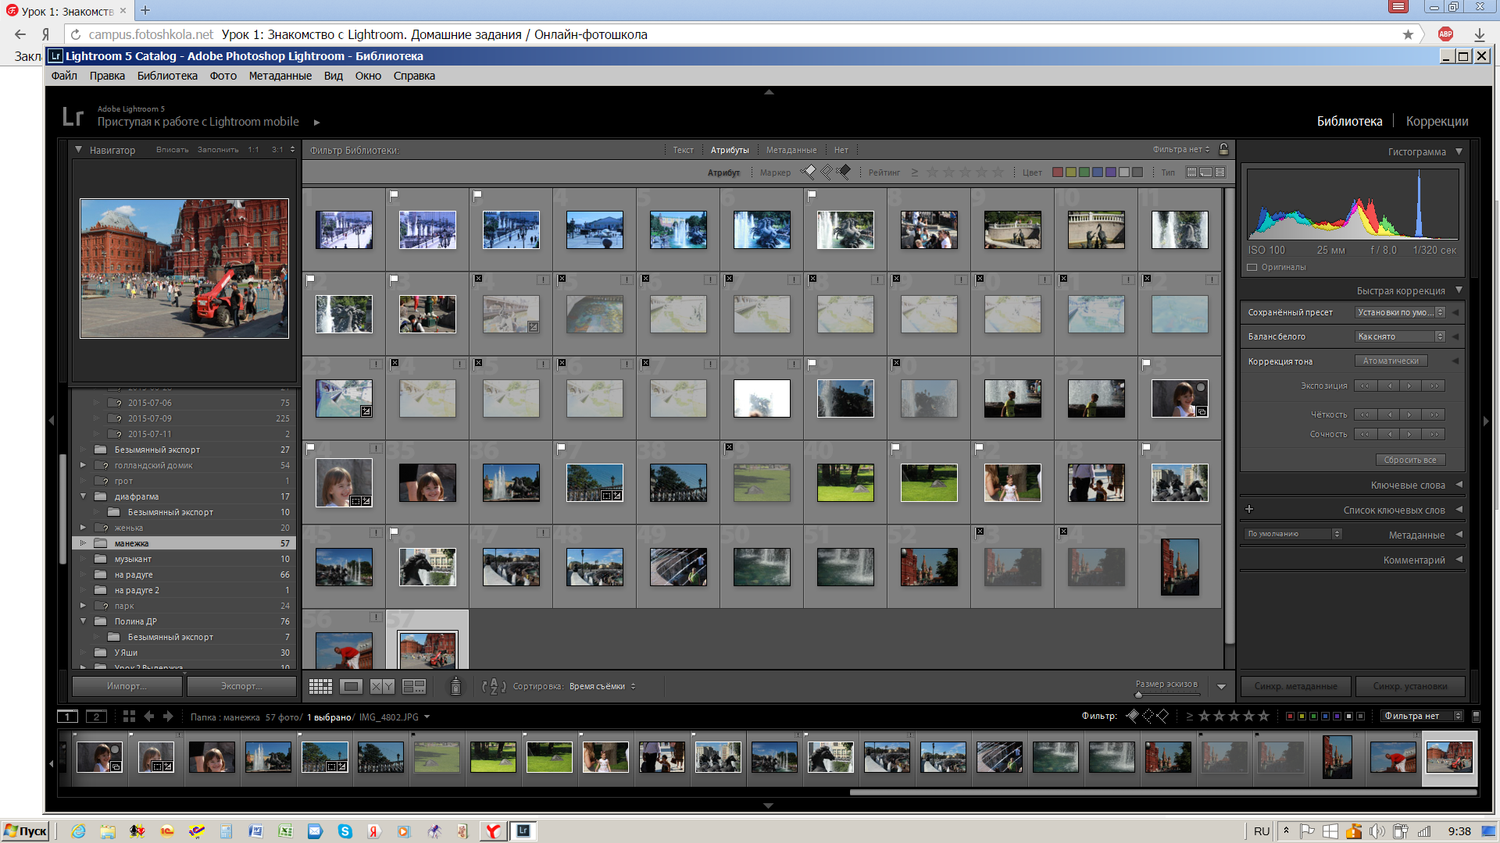Filter by flagged photos marker

[809, 172]
